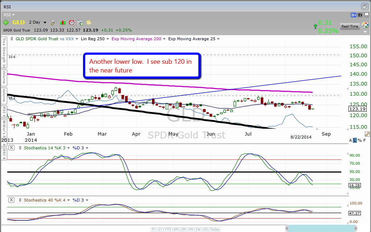Viewport: 371px width, 232px height.
Task: Click the calendar with plus icon
Action: coord(80,22)
